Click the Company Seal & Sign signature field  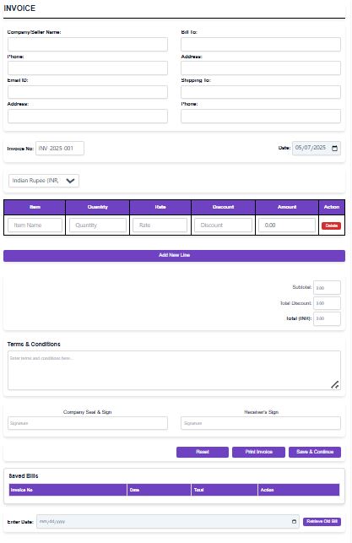[88, 423]
